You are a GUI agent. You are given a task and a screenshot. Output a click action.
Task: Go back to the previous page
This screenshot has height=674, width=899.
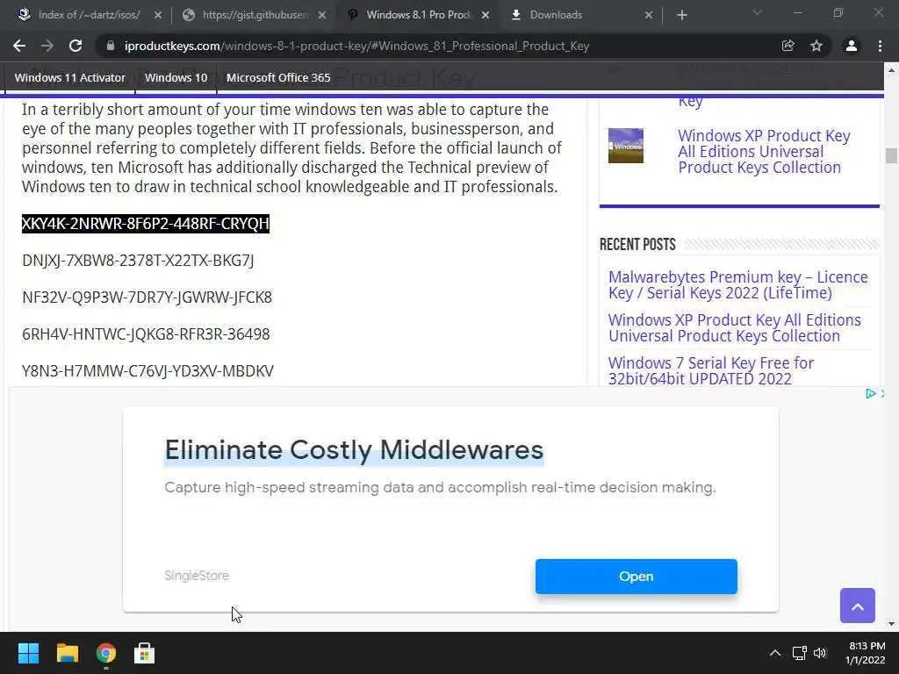pos(19,46)
